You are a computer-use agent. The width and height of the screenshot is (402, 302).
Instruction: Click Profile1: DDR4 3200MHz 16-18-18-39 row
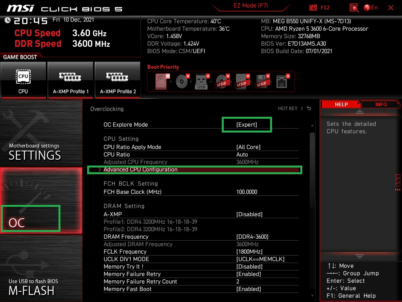[x=150, y=222]
